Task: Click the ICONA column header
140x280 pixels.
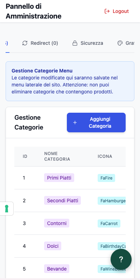Action: 105,156
